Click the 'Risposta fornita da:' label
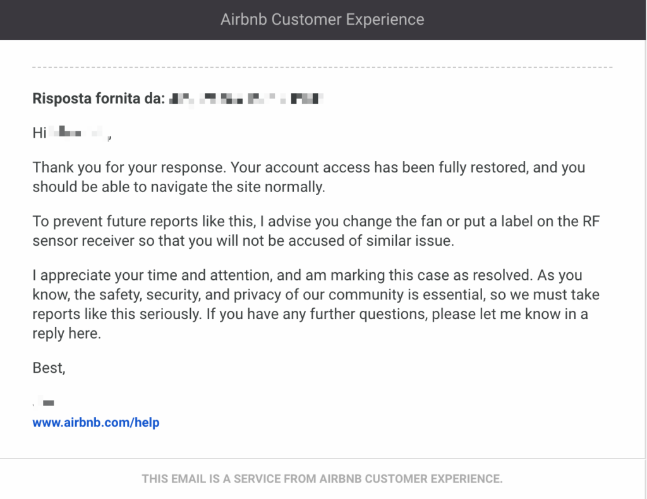 (x=99, y=99)
